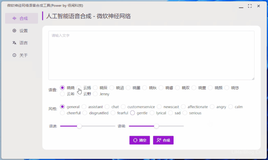The image size is (268, 160).
Task: Select the gentle style
Action: (133, 113)
